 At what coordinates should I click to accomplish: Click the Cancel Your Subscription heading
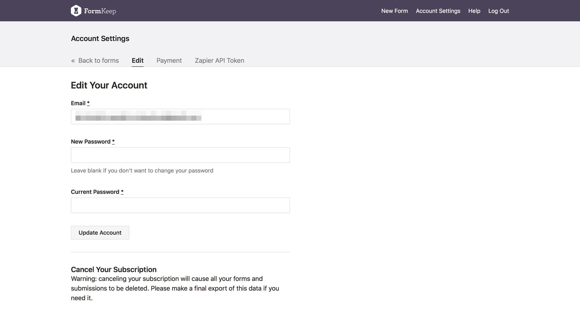[114, 269]
